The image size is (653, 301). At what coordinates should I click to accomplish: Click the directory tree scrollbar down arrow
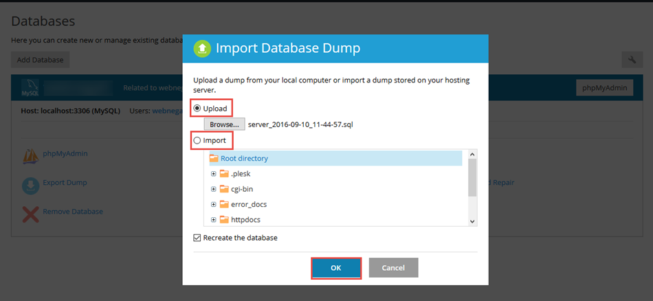(472, 221)
